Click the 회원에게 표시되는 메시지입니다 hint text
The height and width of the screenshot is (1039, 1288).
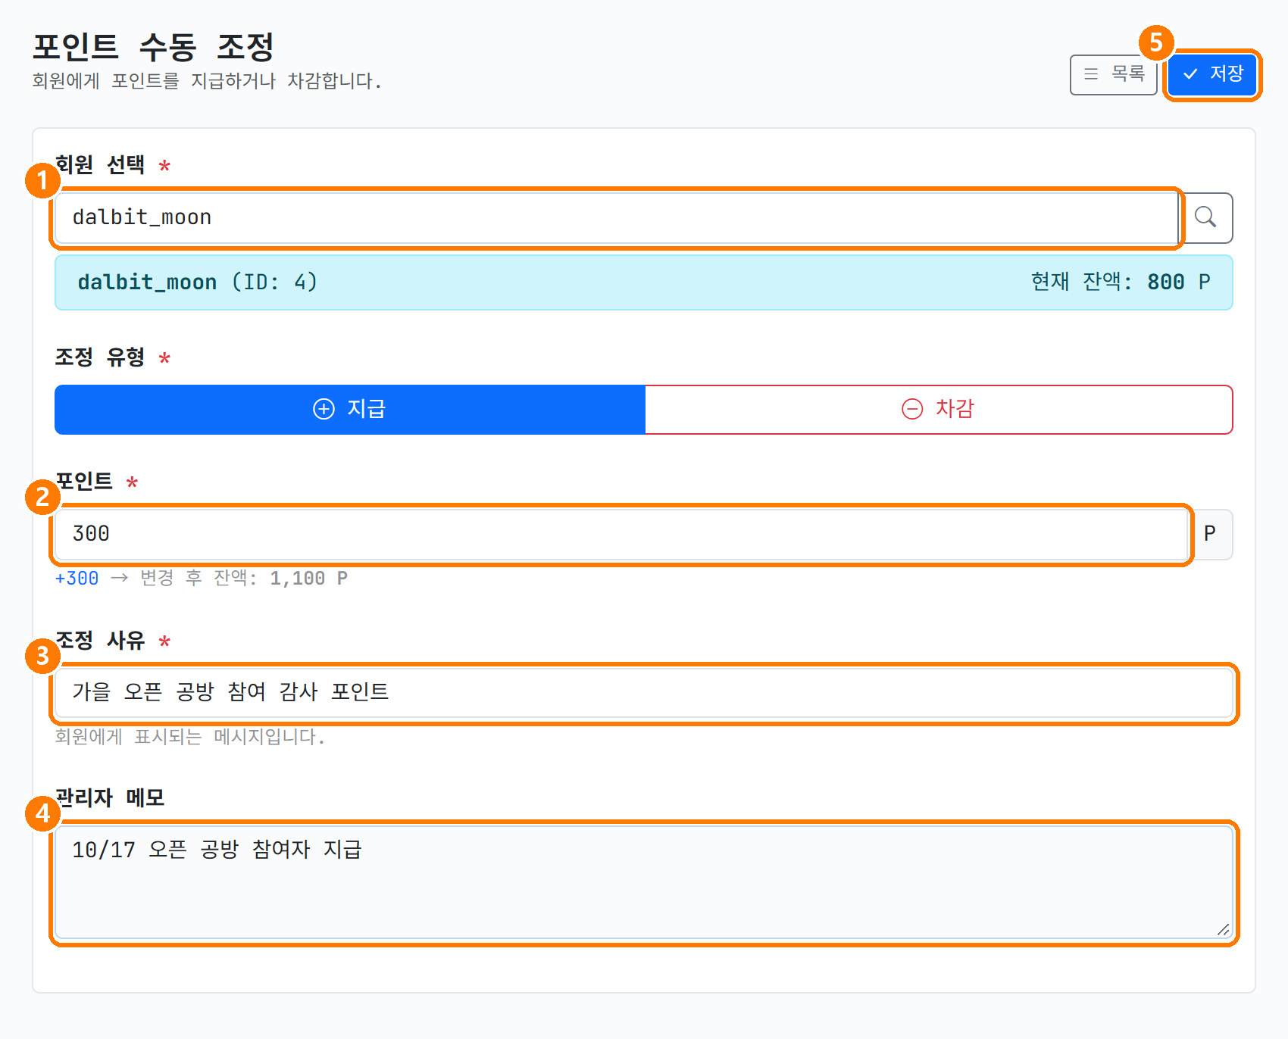tap(190, 737)
